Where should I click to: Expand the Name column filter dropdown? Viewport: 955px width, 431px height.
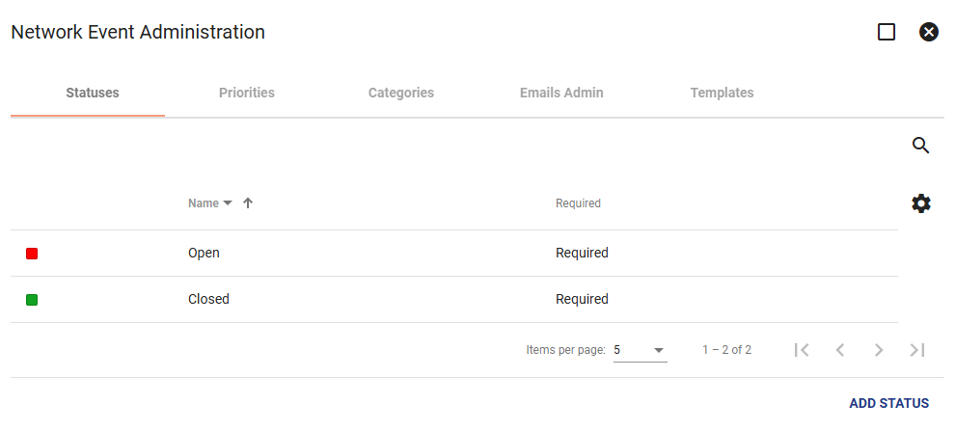[x=228, y=203]
